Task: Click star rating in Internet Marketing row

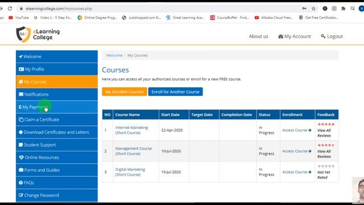Action: pos(326,124)
